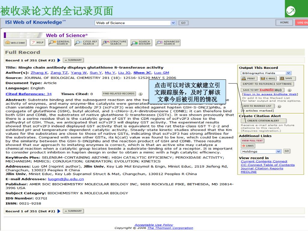Click green arrow icon in slide corner
Screen dimensions: 308x231
point(291,11)
